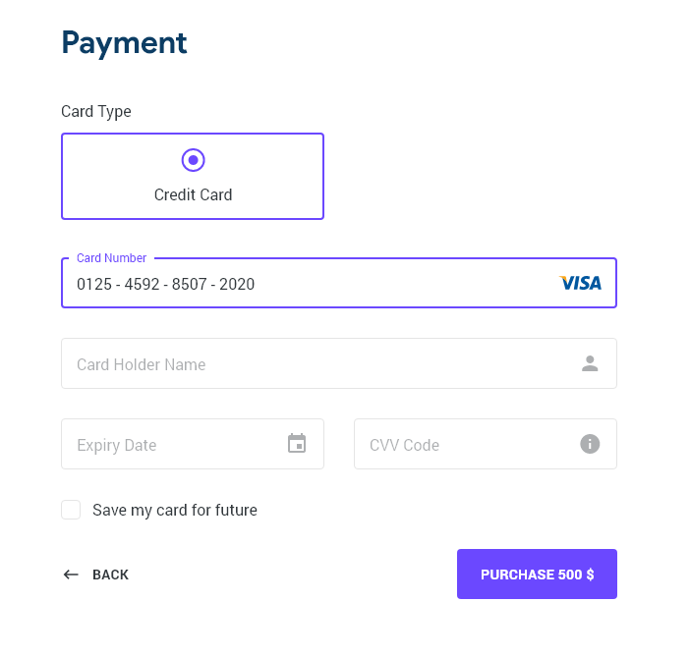Select the Credit Card radio button
Viewport: 690px width, 657px height.
194,160
